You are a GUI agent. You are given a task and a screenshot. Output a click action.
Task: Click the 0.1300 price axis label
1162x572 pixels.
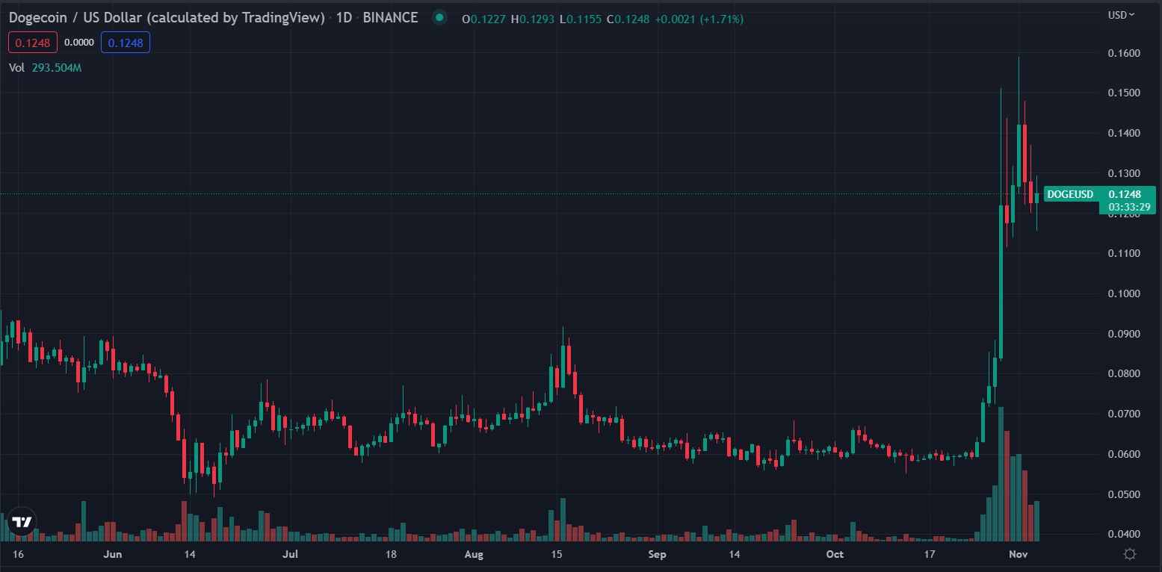click(1124, 173)
